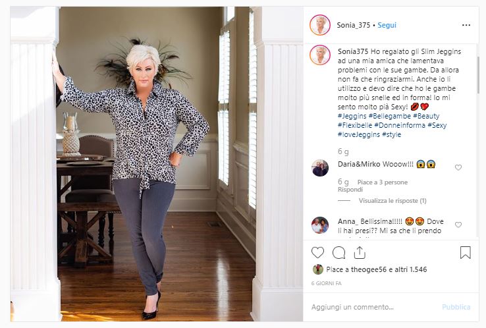Open Sonia_375 profile picture in header
This screenshot has height=328, width=486.
[x=320, y=25]
